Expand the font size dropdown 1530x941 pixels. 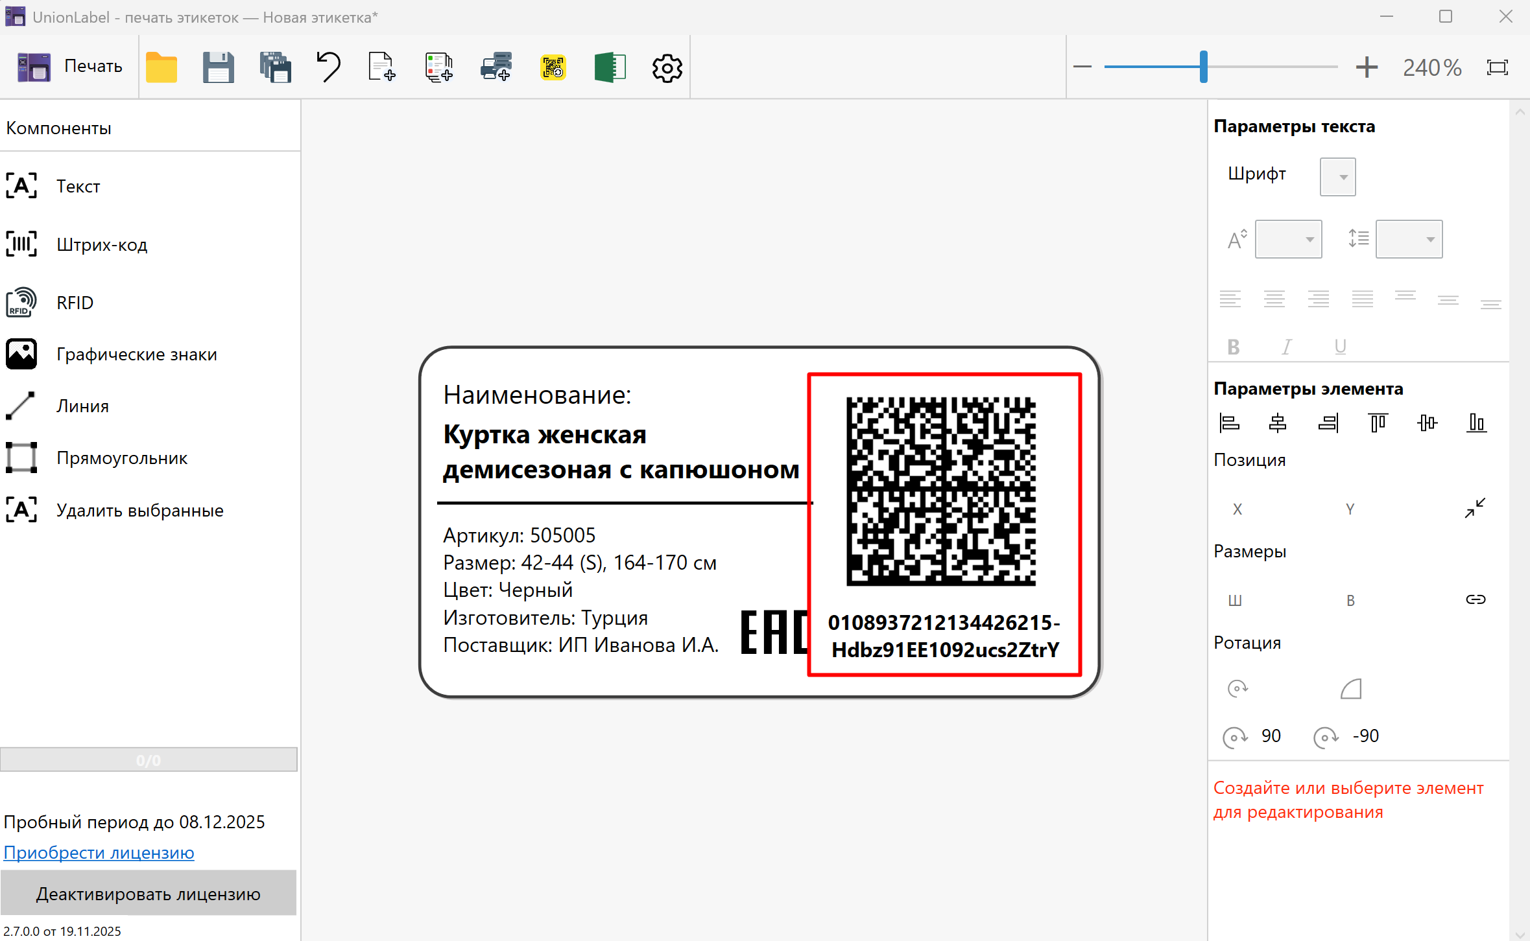point(1288,240)
